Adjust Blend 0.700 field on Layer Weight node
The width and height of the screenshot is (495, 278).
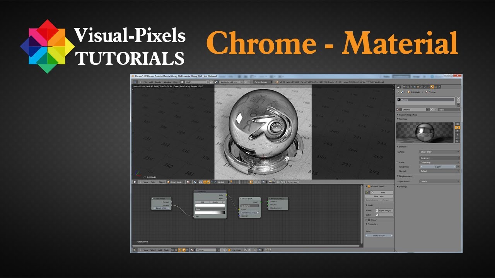pyautogui.click(x=161, y=208)
